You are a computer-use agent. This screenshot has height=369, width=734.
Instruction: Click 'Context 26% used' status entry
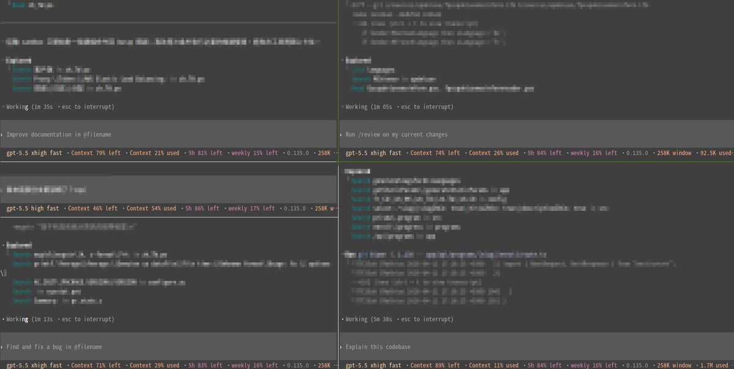coord(494,153)
